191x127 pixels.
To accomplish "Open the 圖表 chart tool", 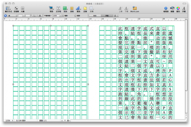I will pyautogui.click(x=78, y=8).
